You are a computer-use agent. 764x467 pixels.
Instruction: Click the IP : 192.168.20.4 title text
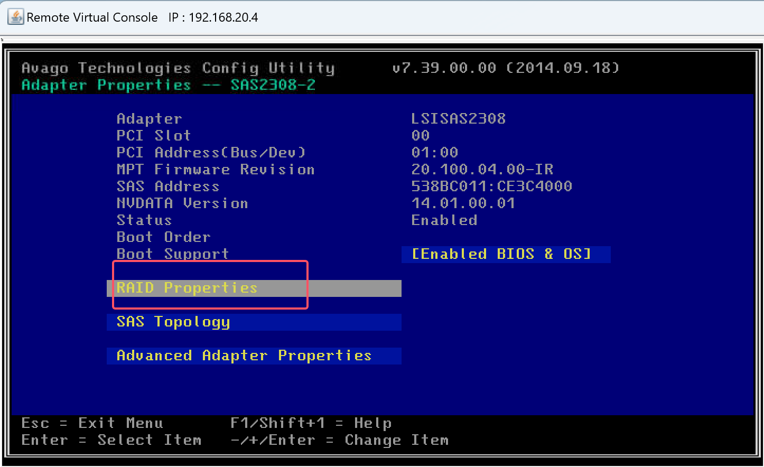pos(213,17)
